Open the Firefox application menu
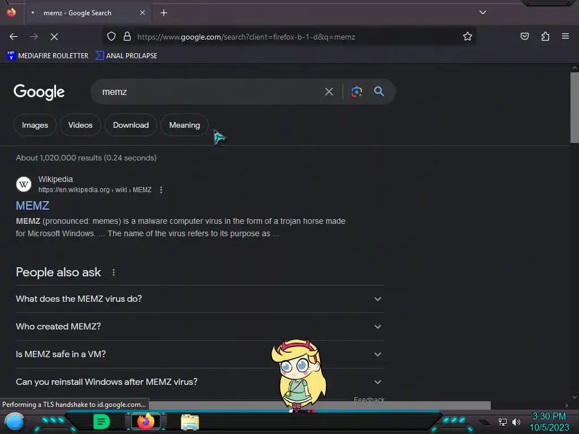This screenshot has height=434, width=579. click(x=565, y=36)
